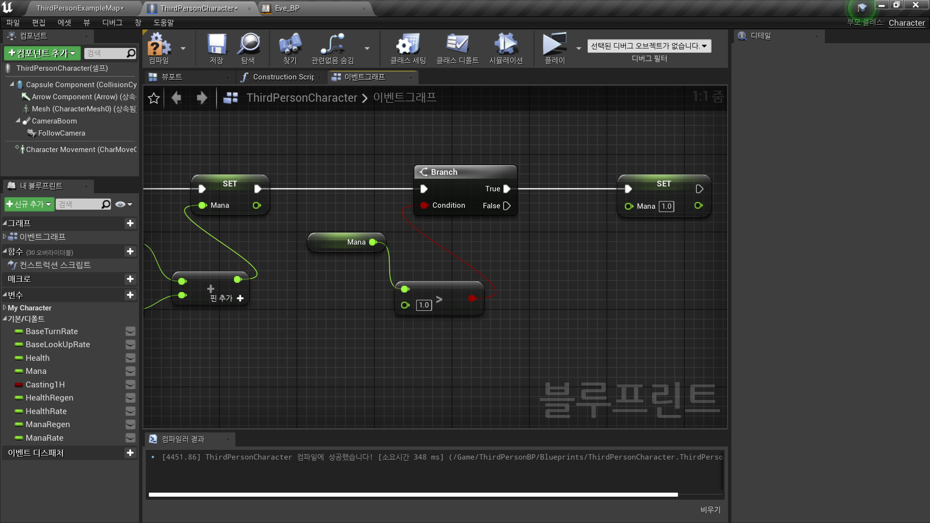930x523 pixels.
Task: Toggle Health variable eye icon
Action: [130, 358]
